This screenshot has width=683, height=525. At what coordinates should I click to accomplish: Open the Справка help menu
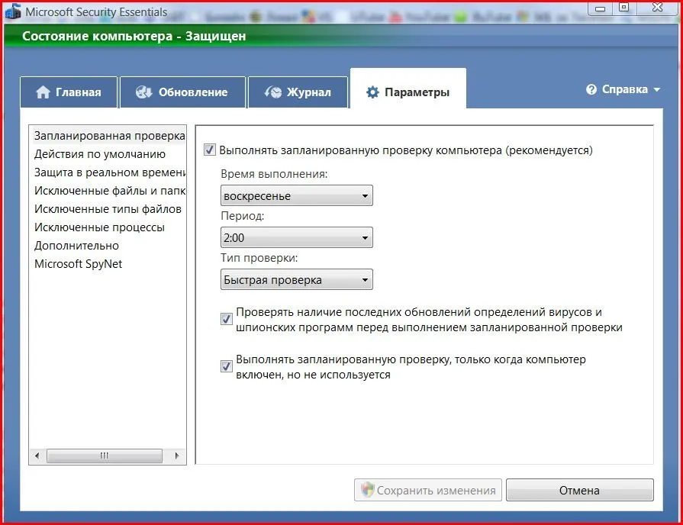pos(623,89)
